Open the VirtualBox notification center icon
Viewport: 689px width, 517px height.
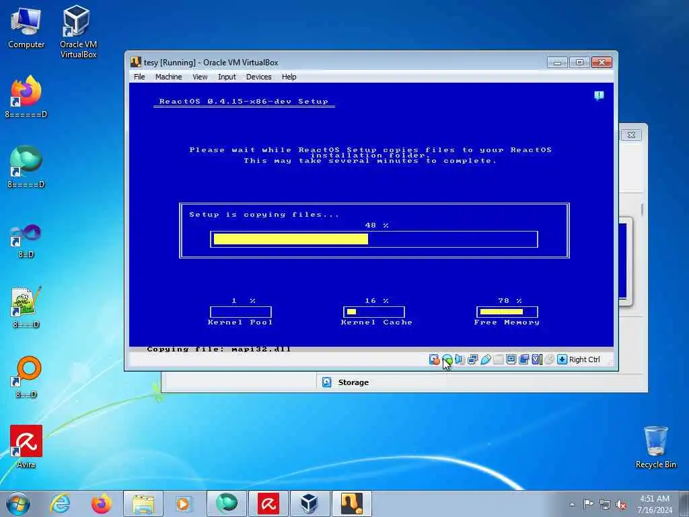coord(599,96)
